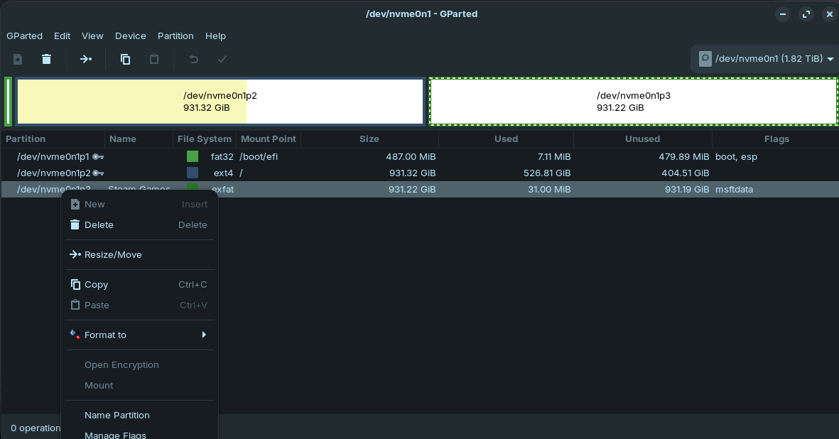Click the Paste clipboard toolbar icon

(x=153, y=59)
